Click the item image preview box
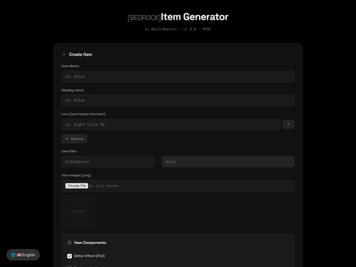356x267 pixels. pyautogui.click(x=78, y=212)
